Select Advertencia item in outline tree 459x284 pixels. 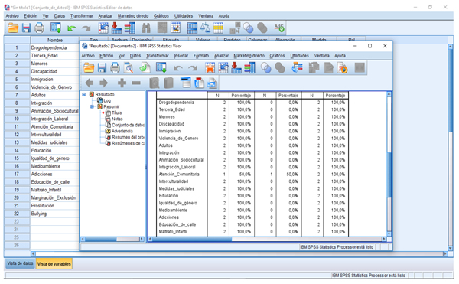pos(122,131)
